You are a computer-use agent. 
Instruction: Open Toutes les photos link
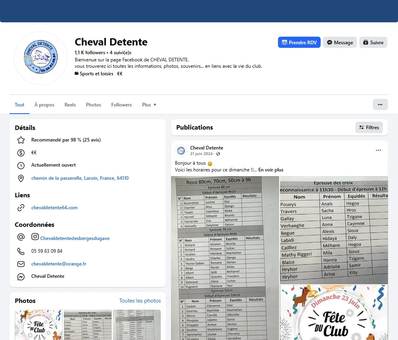[140, 301]
